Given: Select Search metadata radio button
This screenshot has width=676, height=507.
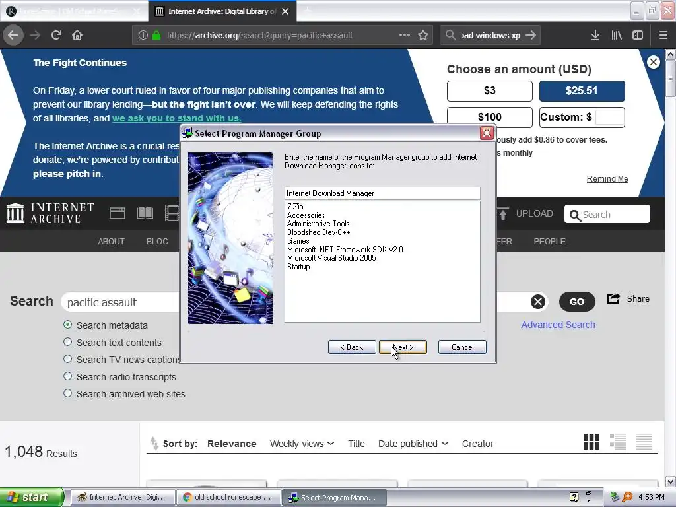Looking at the screenshot, I should pos(68,325).
